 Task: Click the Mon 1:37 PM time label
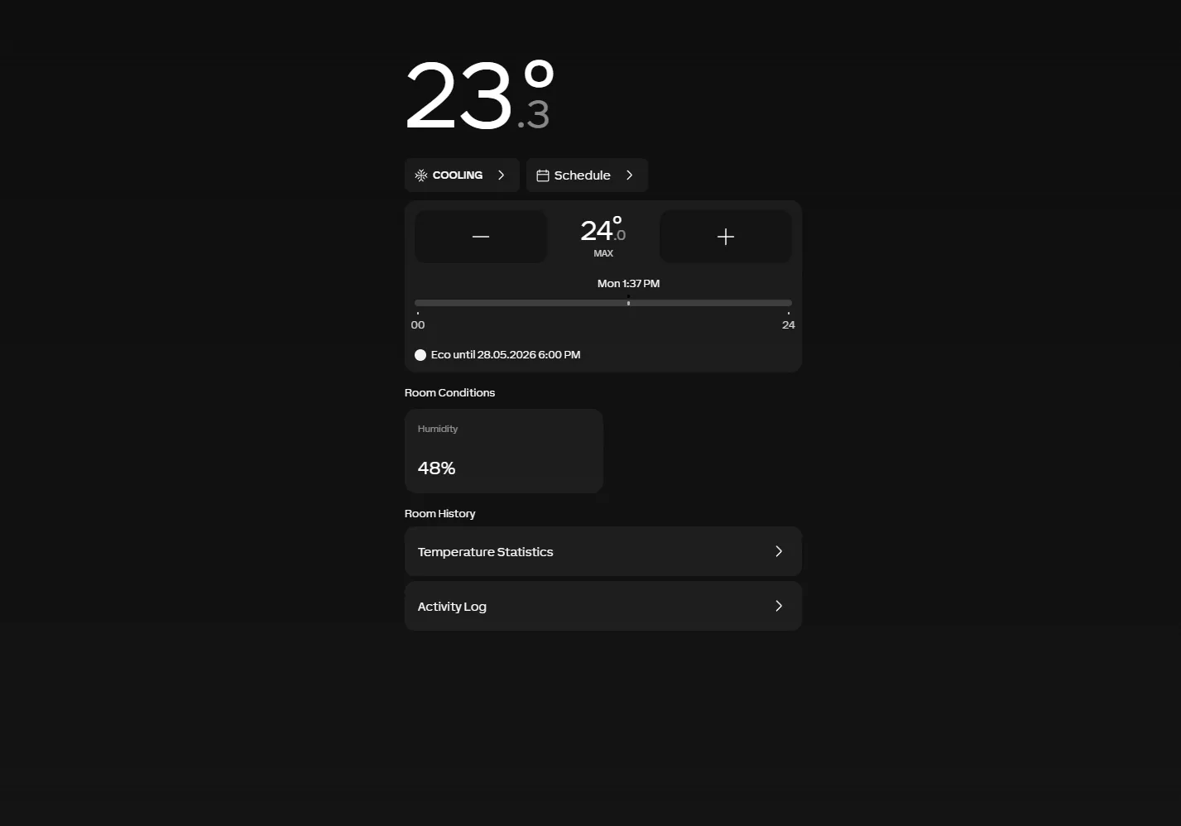629,284
